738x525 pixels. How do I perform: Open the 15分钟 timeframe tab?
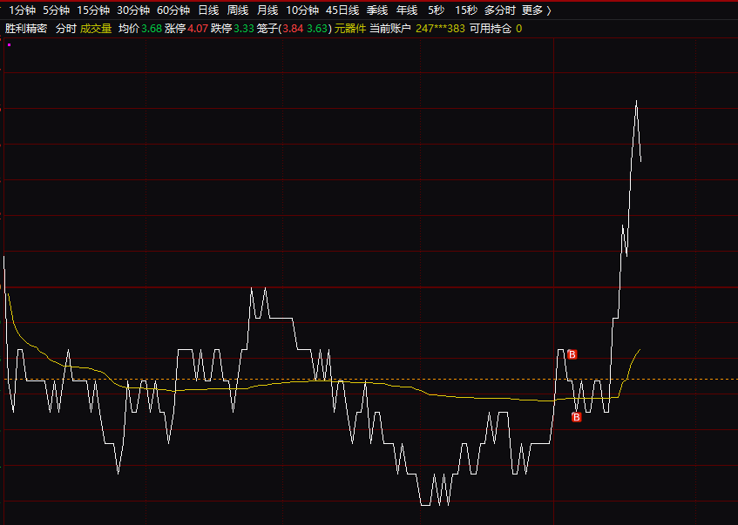point(93,10)
